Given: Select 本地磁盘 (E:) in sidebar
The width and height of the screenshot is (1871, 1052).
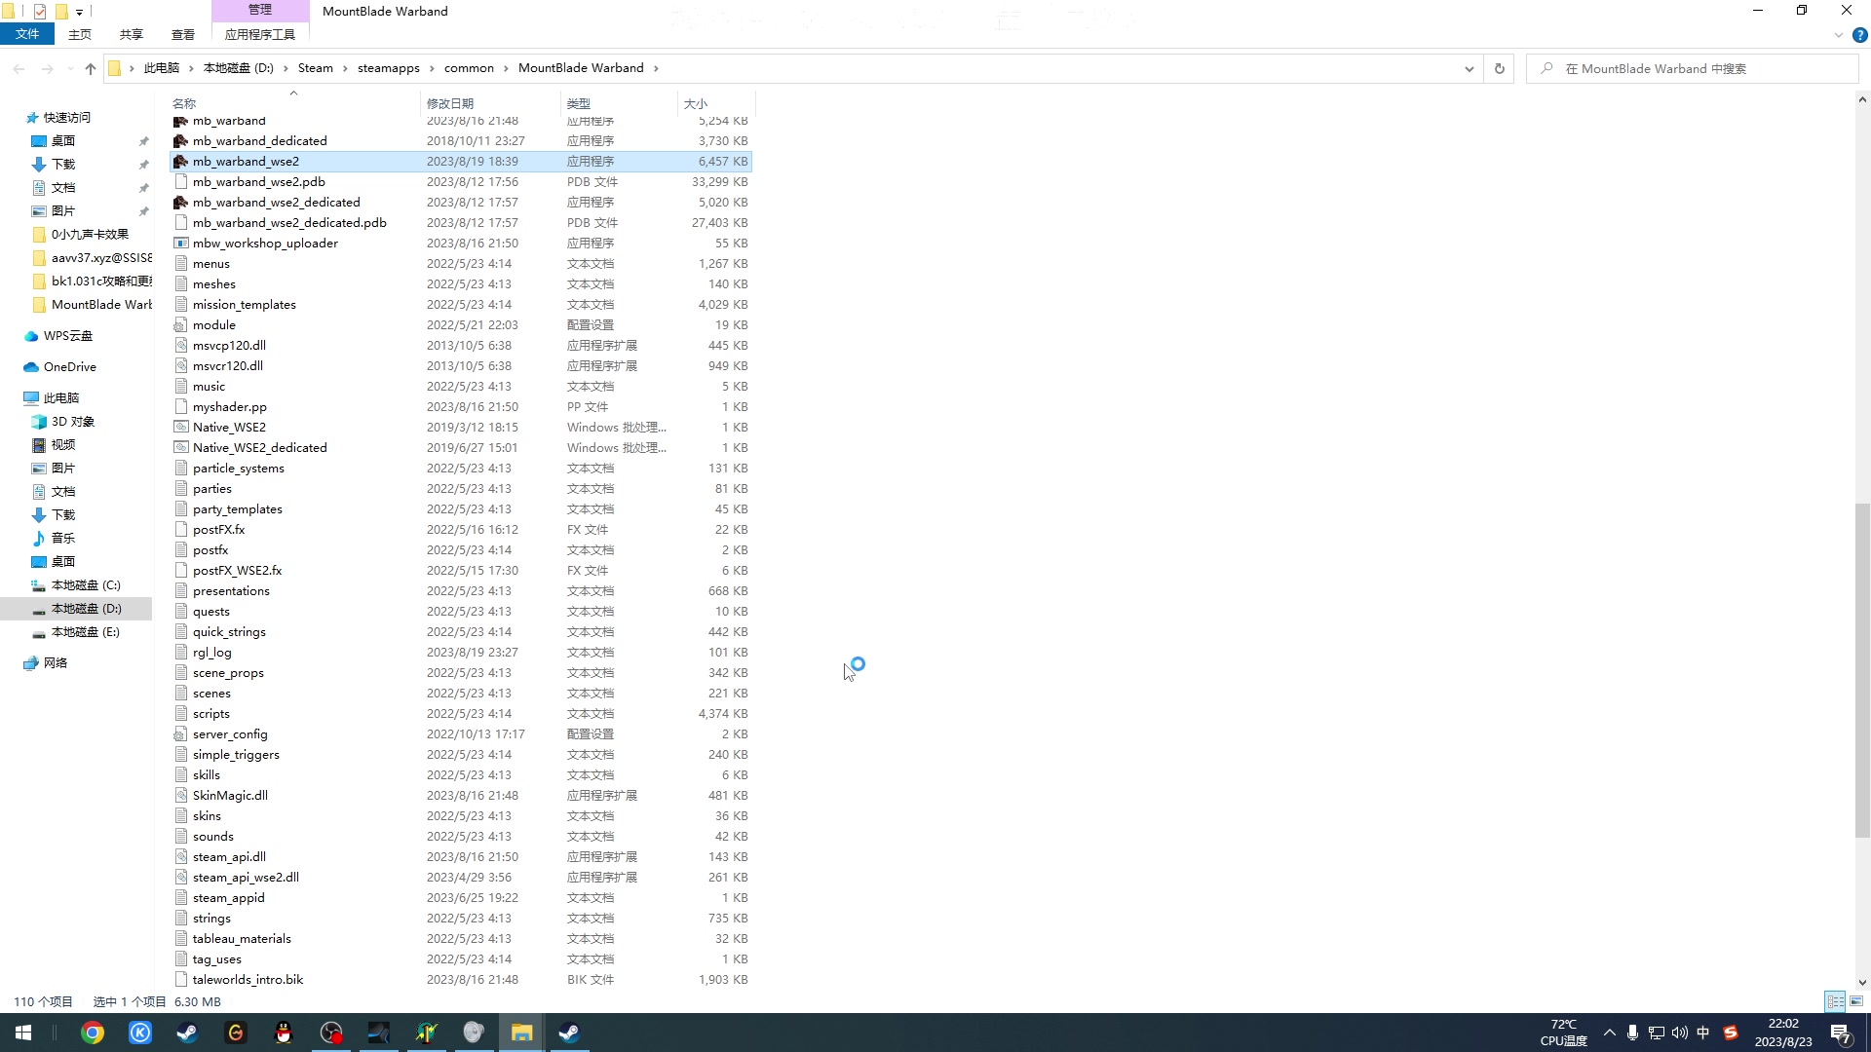Looking at the screenshot, I should (x=86, y=632).
